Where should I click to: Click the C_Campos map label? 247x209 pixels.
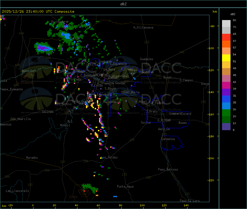click(186, 80)
